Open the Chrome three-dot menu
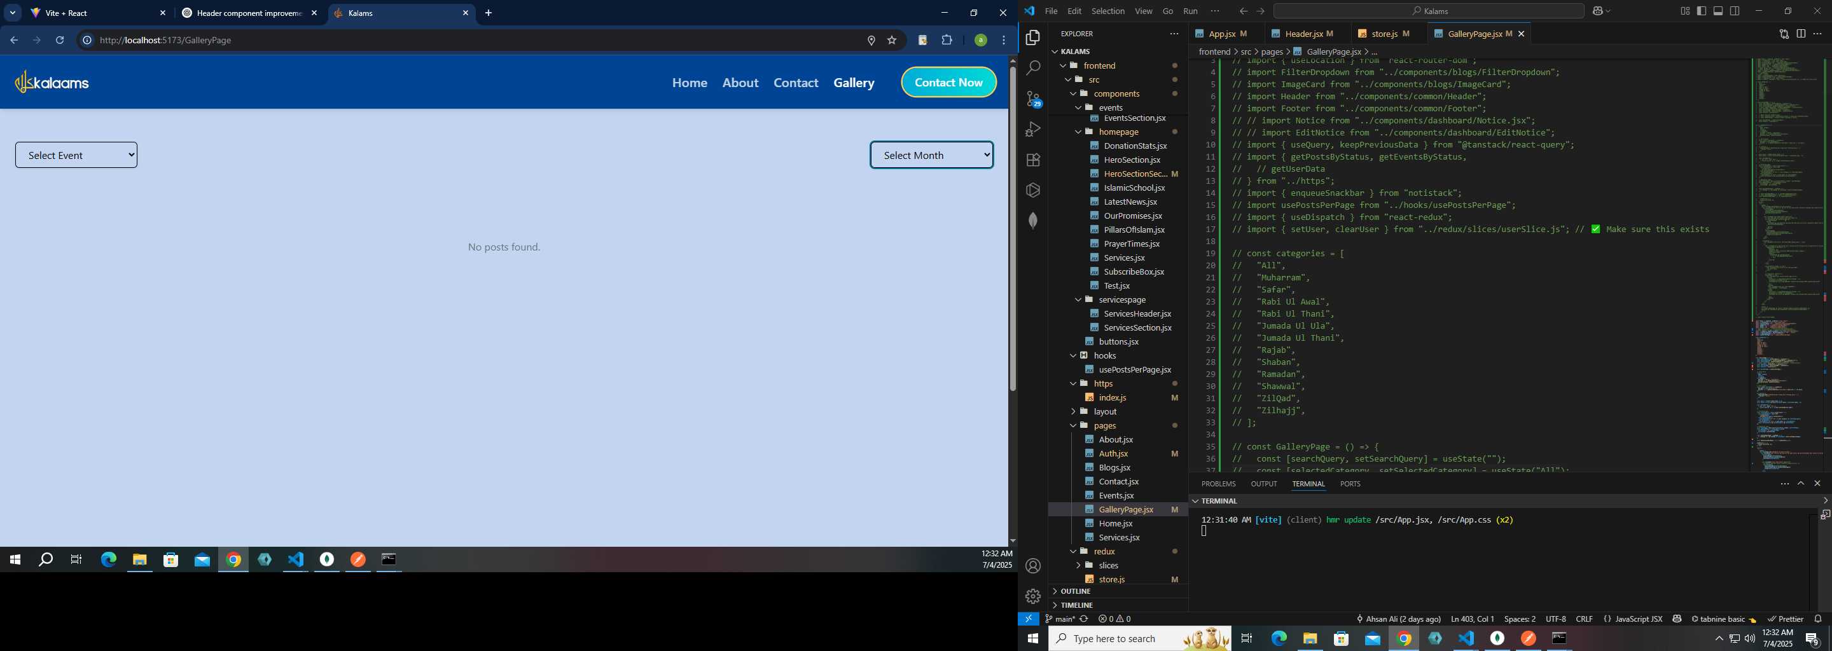The height and width of the screenshot is (651, 1832). [x=1004, y=41]
